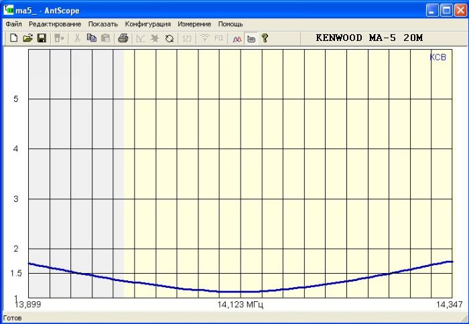Maximize the AntScope window
Screen dimensions: 469x324
click(446, 11)
